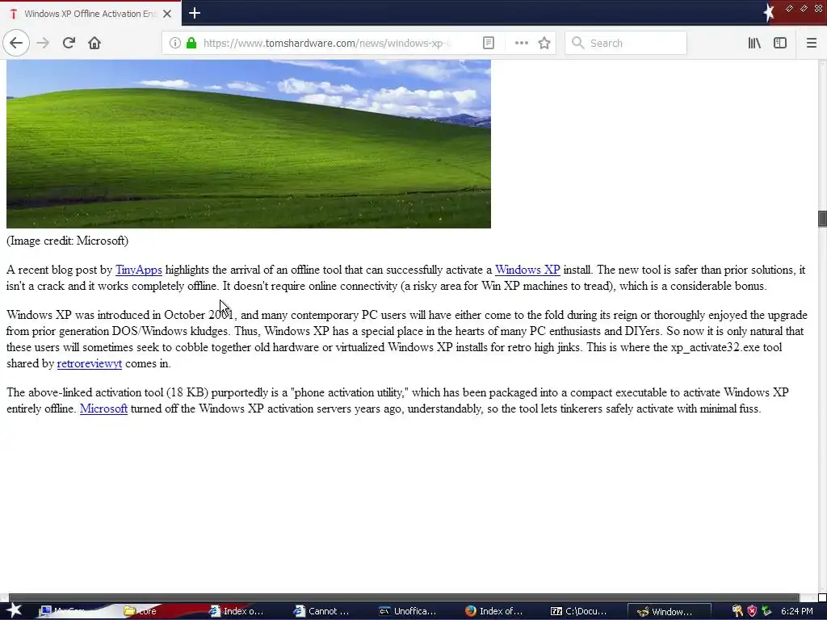Image resolution: width=827 pixels, height=620 pixels.
Task: Click the 6:24 PM taskbar clock
Action: 797,611
